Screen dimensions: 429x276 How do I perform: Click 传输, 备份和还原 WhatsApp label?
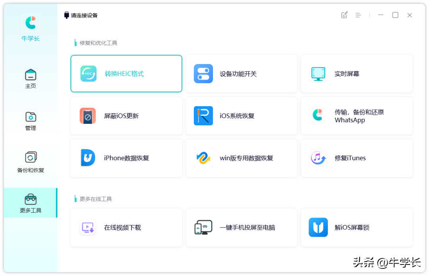point(359,116)
